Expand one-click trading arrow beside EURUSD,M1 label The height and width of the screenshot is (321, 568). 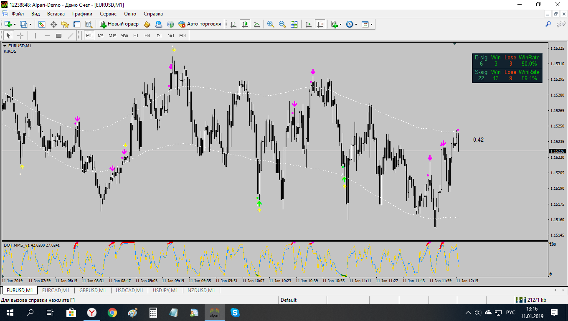[5, 46]
